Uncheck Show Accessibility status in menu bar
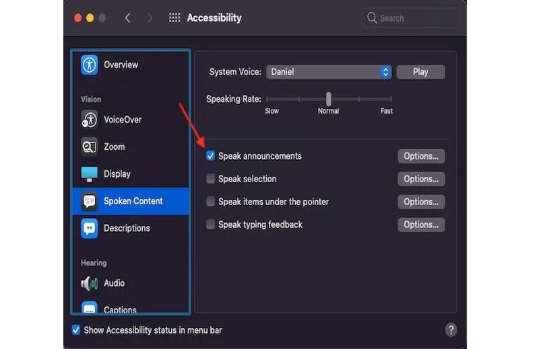The width and height of the screenshot is (539, 349). (x=76, y=330)
